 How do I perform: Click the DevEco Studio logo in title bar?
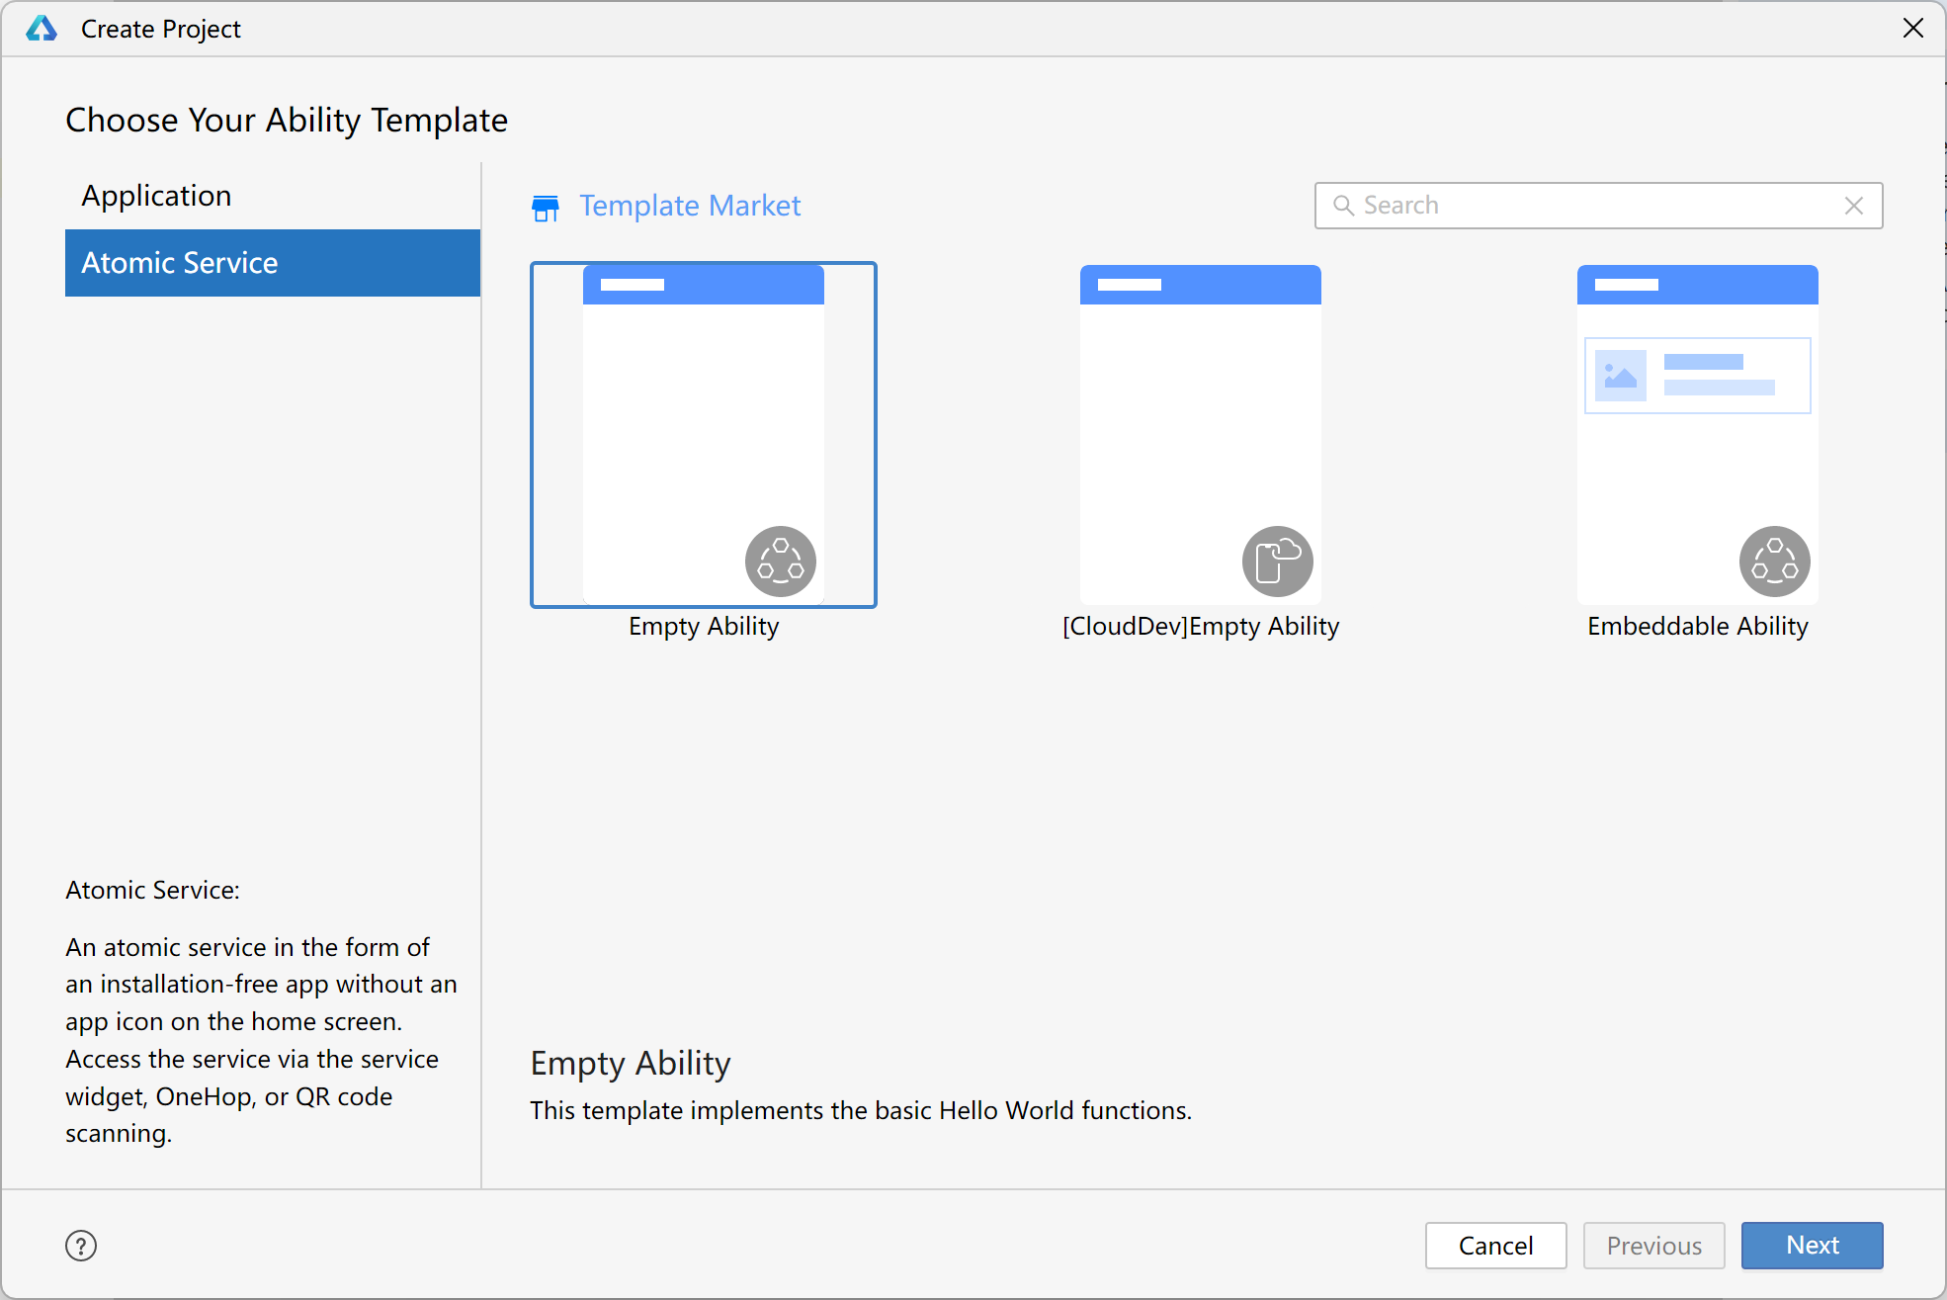click(x=42, y=29)
